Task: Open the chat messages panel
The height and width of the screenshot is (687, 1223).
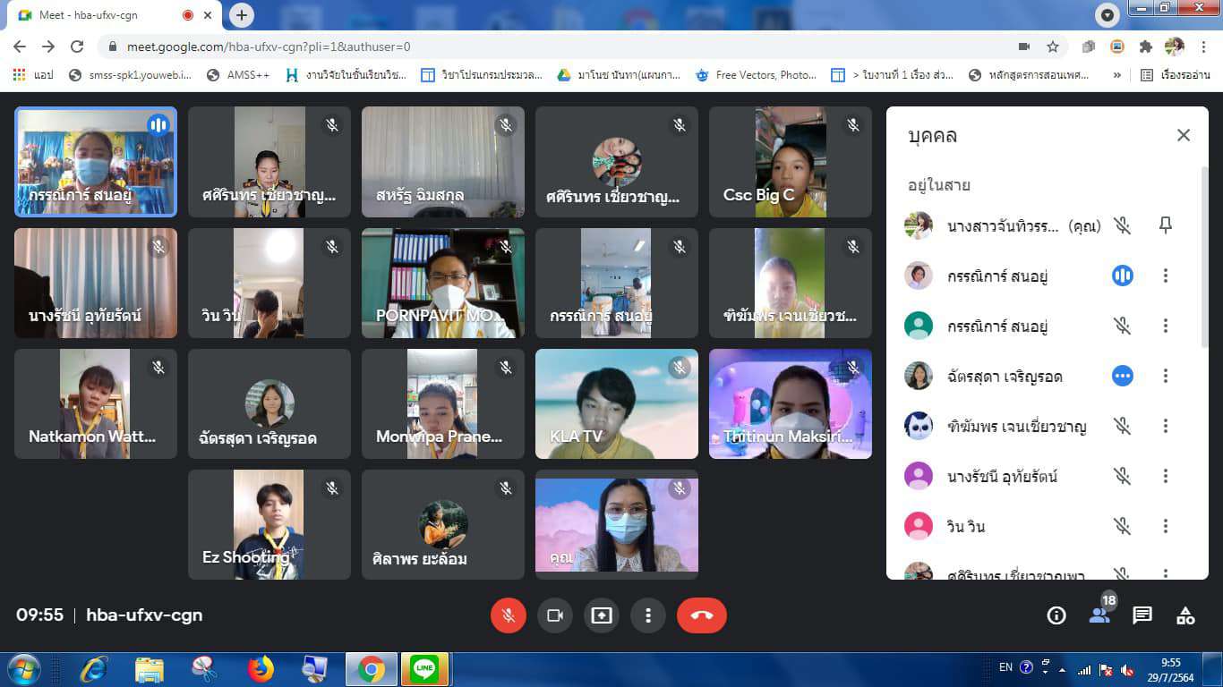Action: point(1142,615)
